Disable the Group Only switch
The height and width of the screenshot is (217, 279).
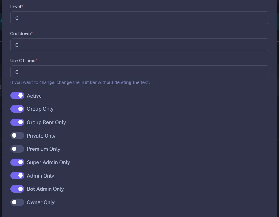click(17, 109)
